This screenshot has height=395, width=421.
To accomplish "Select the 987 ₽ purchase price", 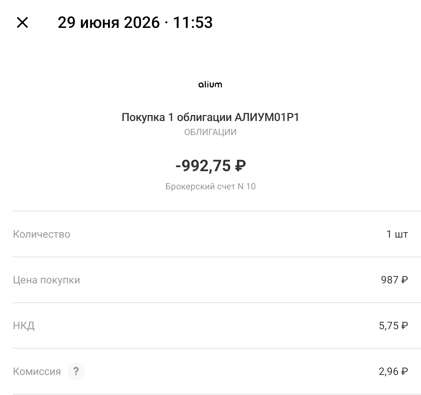I will click(394, 280).
